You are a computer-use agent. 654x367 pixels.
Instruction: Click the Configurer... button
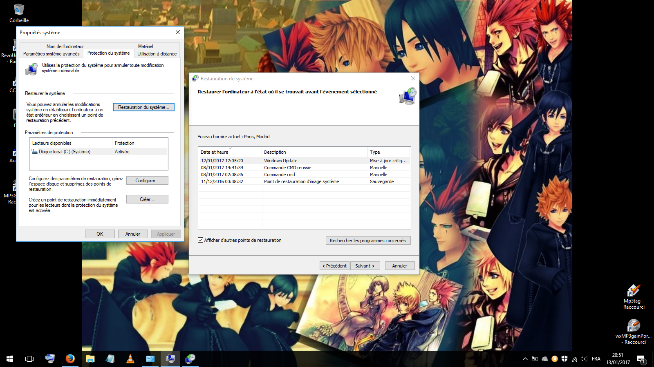[147, 181]
